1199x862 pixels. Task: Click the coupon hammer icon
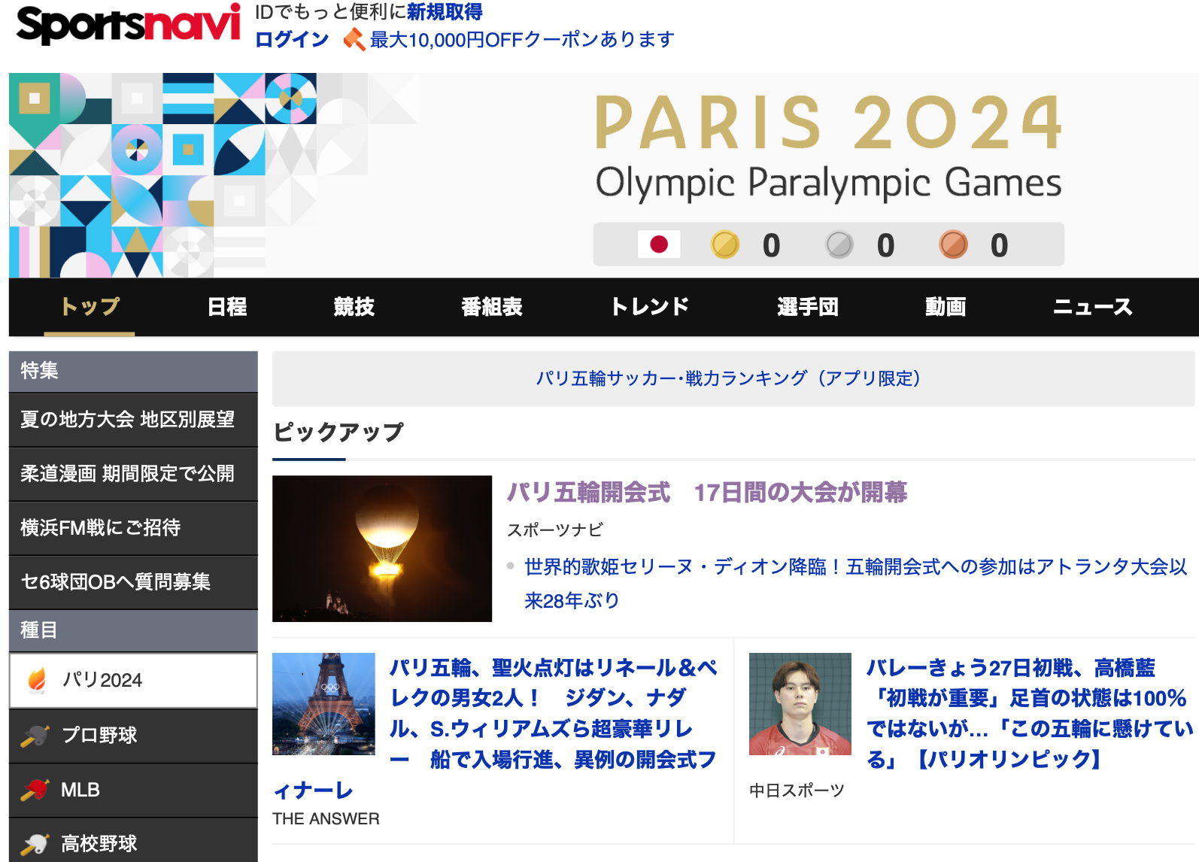(354, 39)
